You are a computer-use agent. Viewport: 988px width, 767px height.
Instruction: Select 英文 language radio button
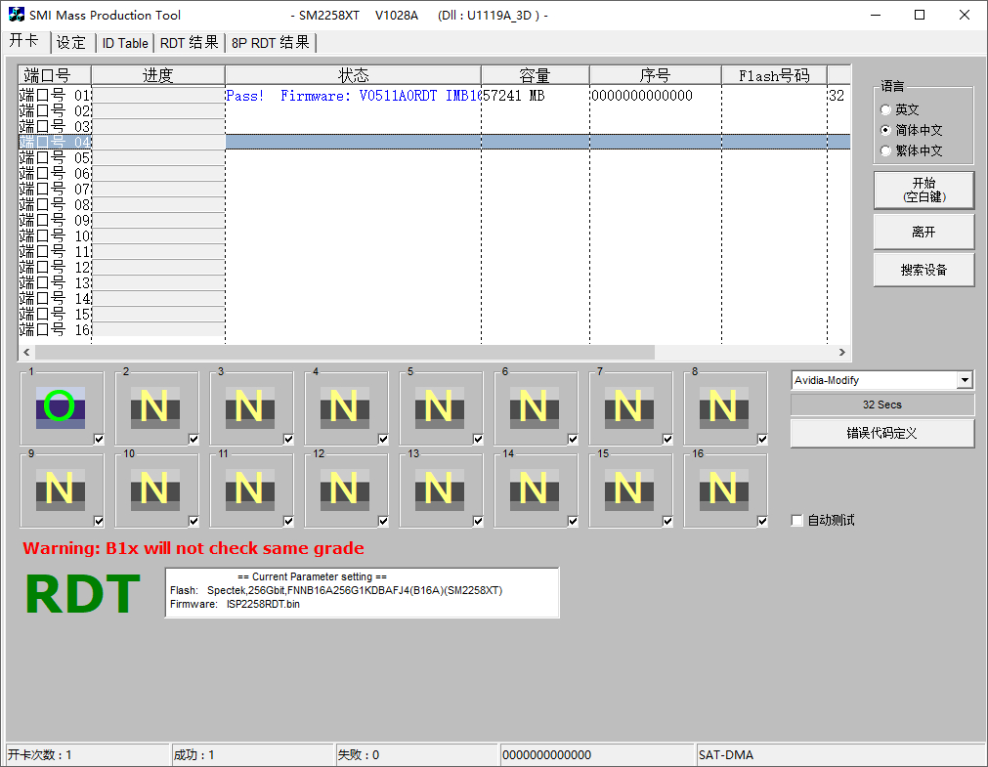coord(886,110)
